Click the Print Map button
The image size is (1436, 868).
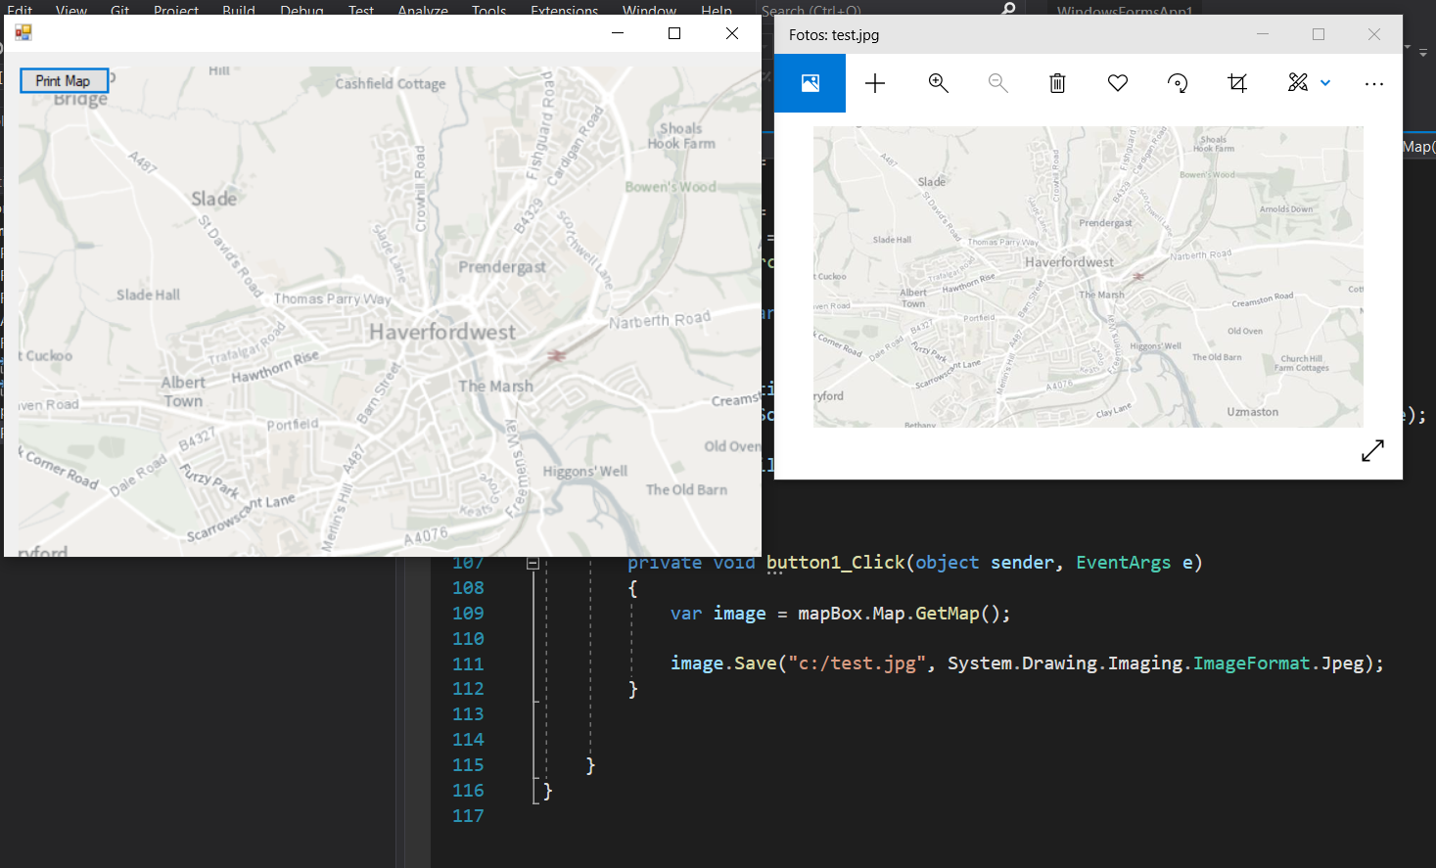click(64, 79)
